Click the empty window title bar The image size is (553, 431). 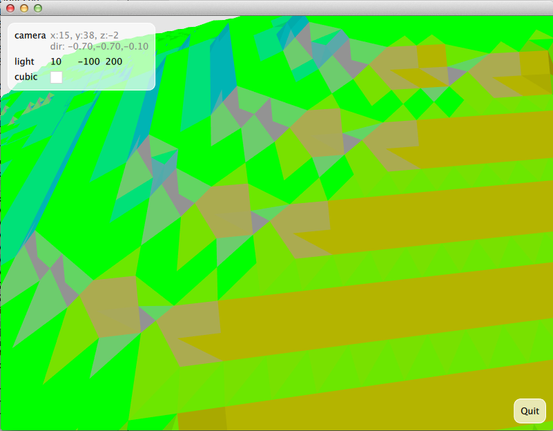(276, 8)
